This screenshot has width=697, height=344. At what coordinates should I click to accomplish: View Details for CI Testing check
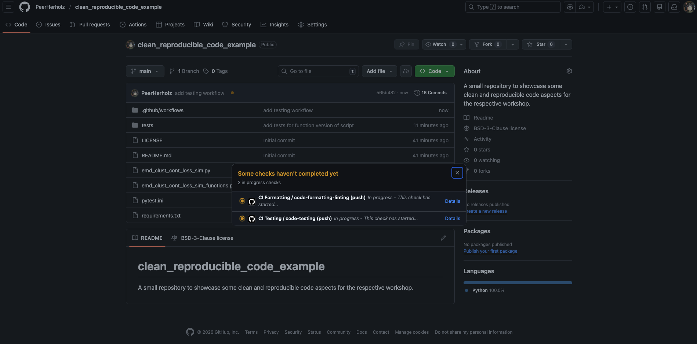[x=453, y=218]
